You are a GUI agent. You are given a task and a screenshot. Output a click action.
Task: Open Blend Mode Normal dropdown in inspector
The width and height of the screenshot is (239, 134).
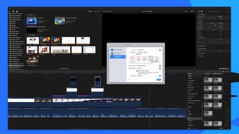coord(220,16)
